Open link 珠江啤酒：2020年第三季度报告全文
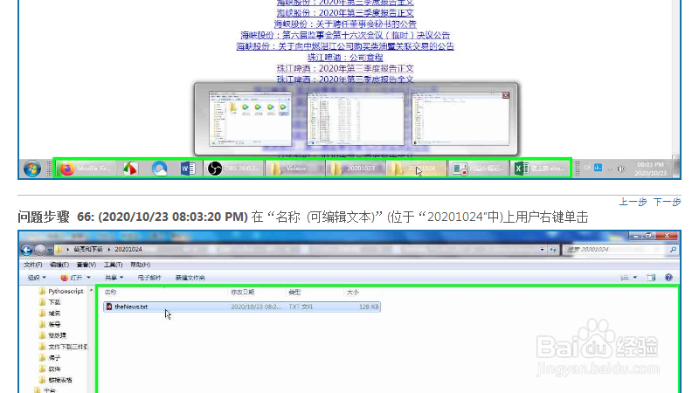 (345, 79)
